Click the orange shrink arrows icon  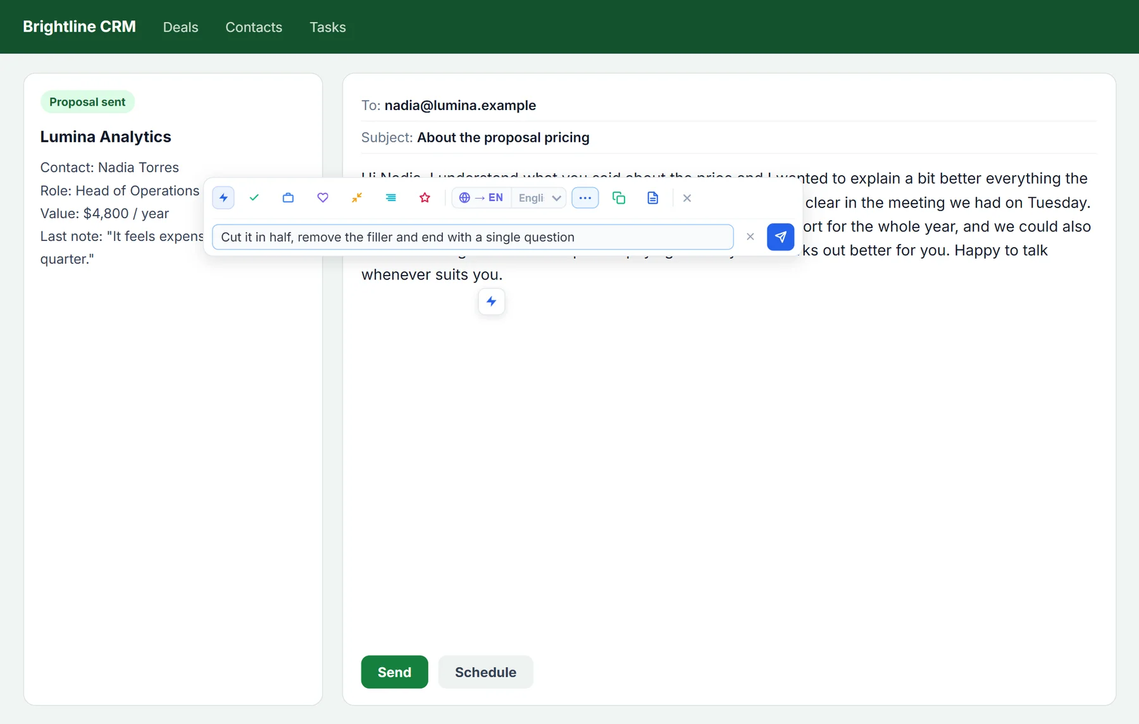click(357, 198)
